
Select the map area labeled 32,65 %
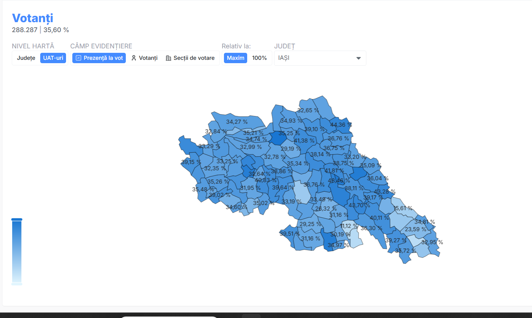pos(308,110)
